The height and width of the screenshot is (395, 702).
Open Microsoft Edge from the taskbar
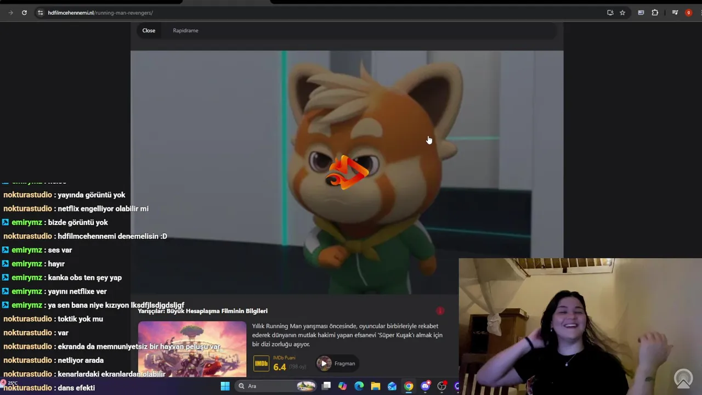pyautogui.click(x=359, y=386)
